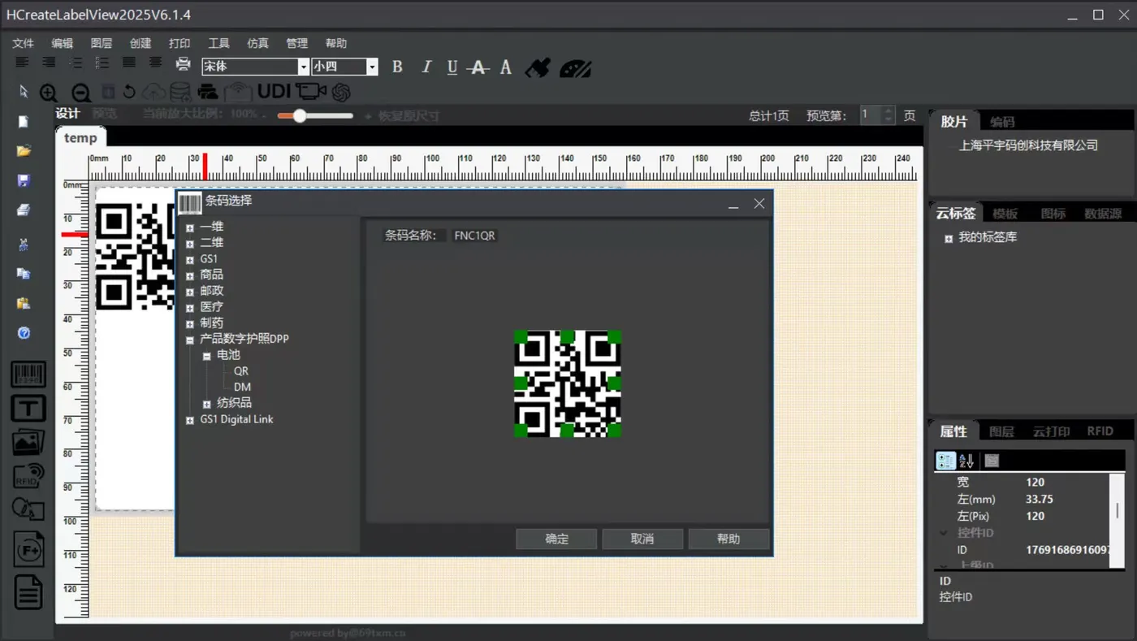
Task: Toggle bold formatting
Action: [x=397, y=67]
